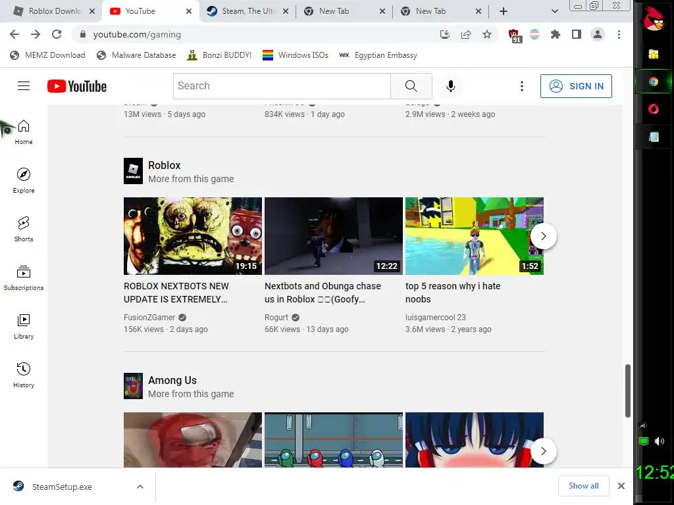Viewport: 674px width, 505px height.
Task: Play top 5 reason why i hate noobs thumbnail
Action: coord(475,236)
